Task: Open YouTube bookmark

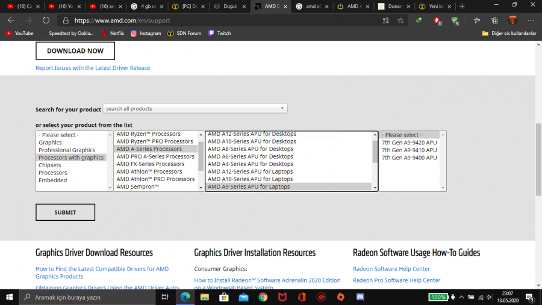Action: coord(20,33)
